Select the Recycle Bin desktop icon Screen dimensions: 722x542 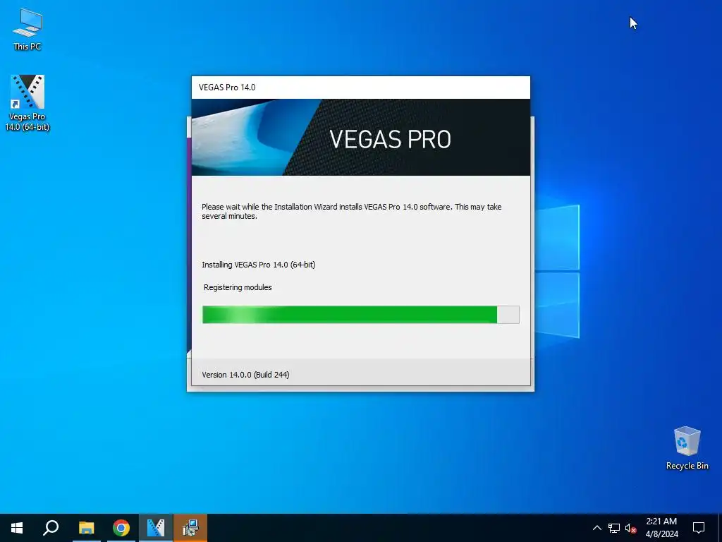tap(687, 448)
